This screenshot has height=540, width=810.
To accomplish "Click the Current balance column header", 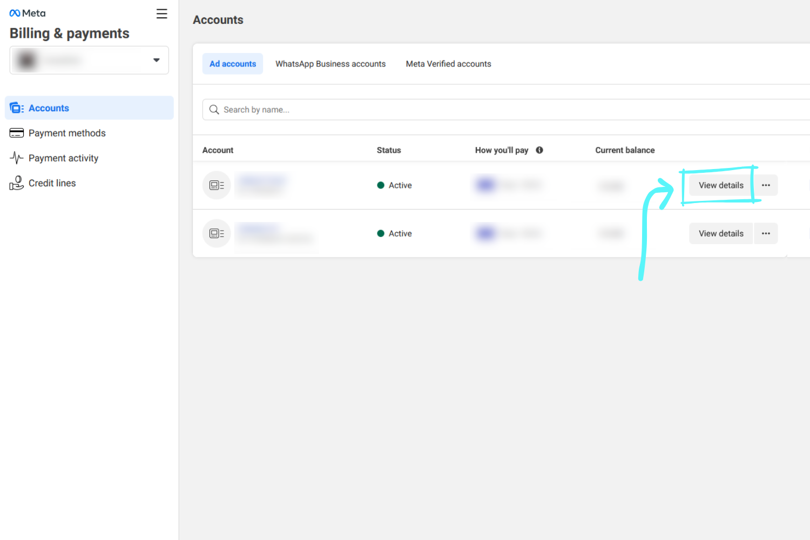I will tap(625, 150).
